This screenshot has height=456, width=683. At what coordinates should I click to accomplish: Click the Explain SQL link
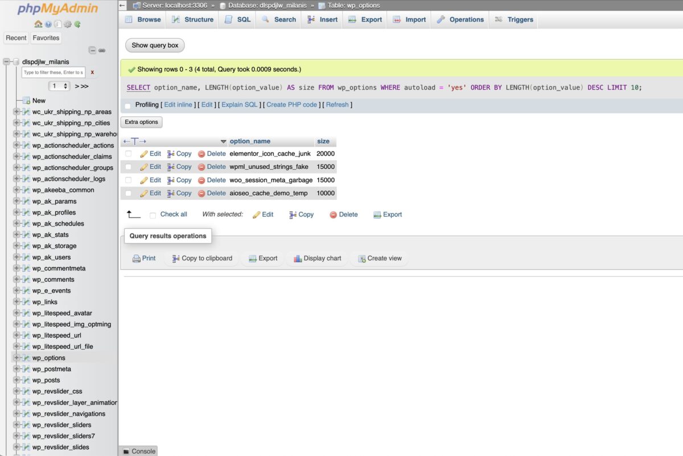coord(240,105)
